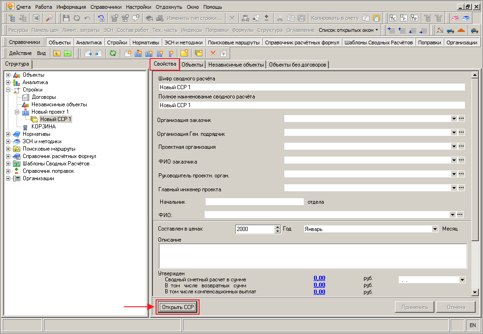483x334 pixels.
Task: Switch to Независимые объекты tab
Action: pos(236,65)
